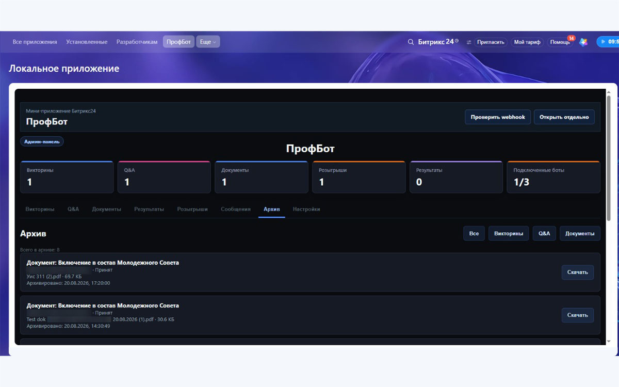Click the scrollbar down arrow

(609, 342)
